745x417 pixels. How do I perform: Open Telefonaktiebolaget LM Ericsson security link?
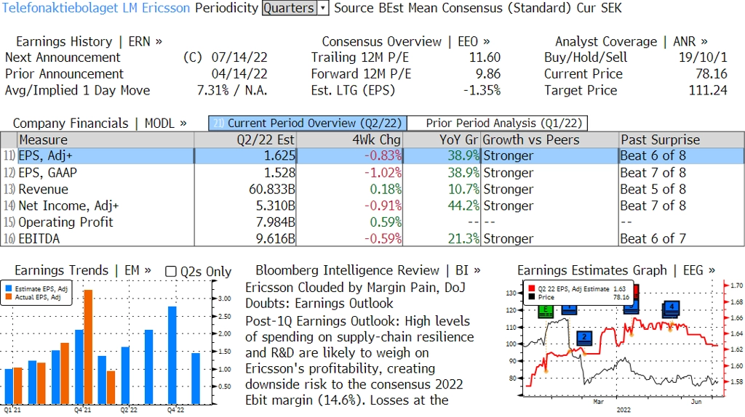point(96,8)
